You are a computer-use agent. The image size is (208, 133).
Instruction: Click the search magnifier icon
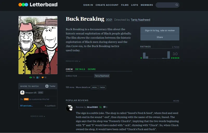click(177, 5)
